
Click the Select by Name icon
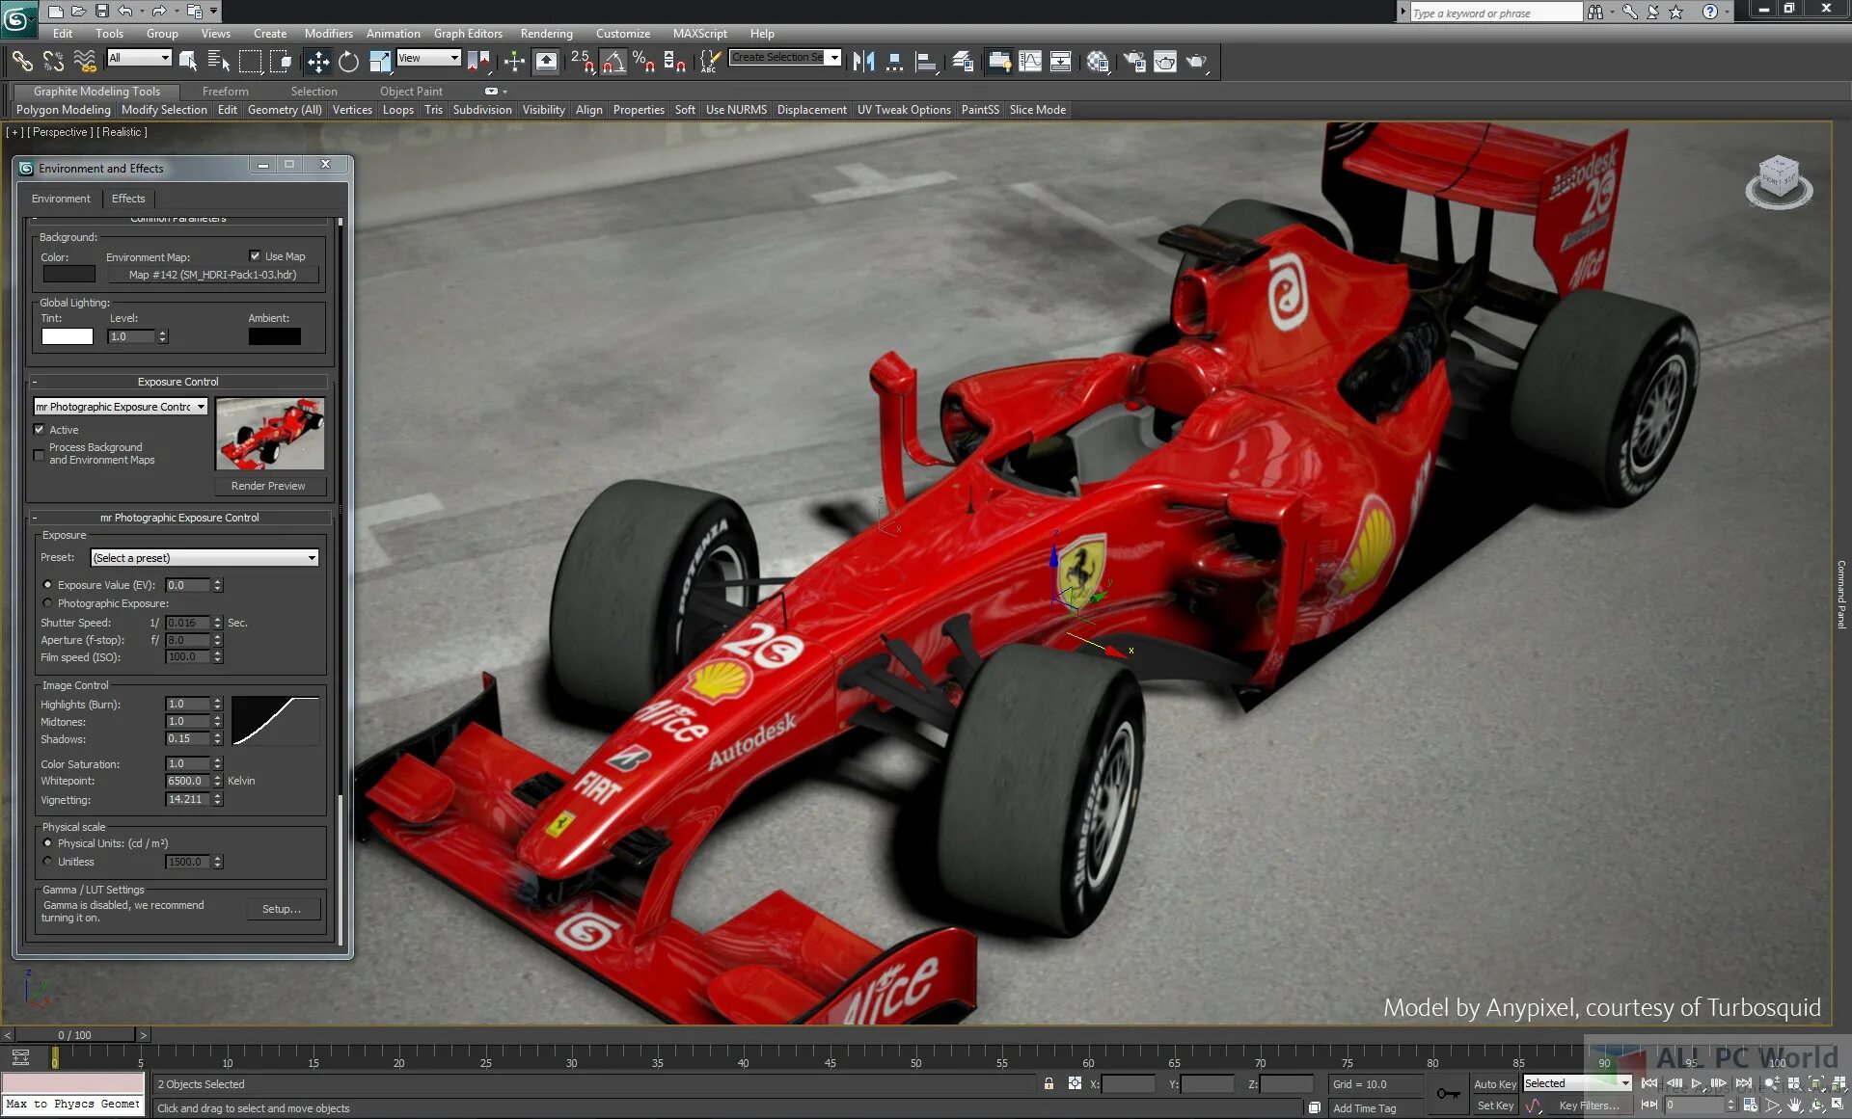click(x=219, y=63)
